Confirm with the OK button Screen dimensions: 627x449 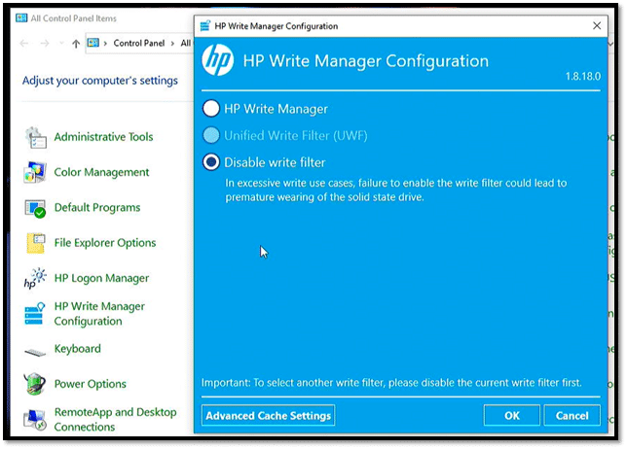tap(512, 416)
